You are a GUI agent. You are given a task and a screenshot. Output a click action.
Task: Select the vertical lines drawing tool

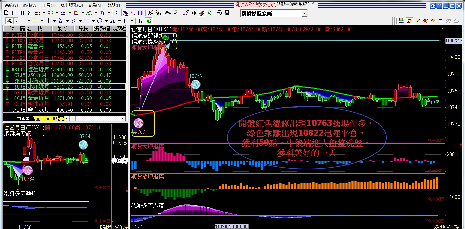pyautogui.click(x=48, y=21)
